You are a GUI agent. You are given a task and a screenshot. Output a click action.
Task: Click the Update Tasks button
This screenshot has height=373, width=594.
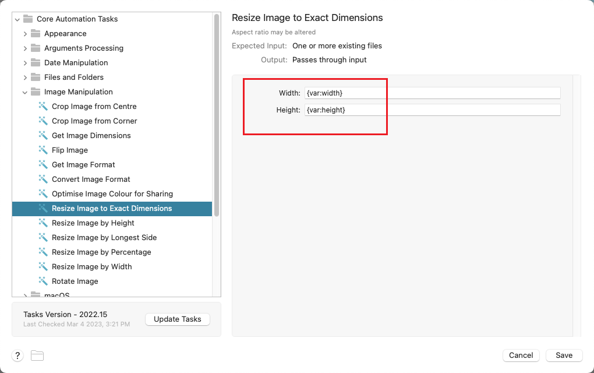(177, 319)
